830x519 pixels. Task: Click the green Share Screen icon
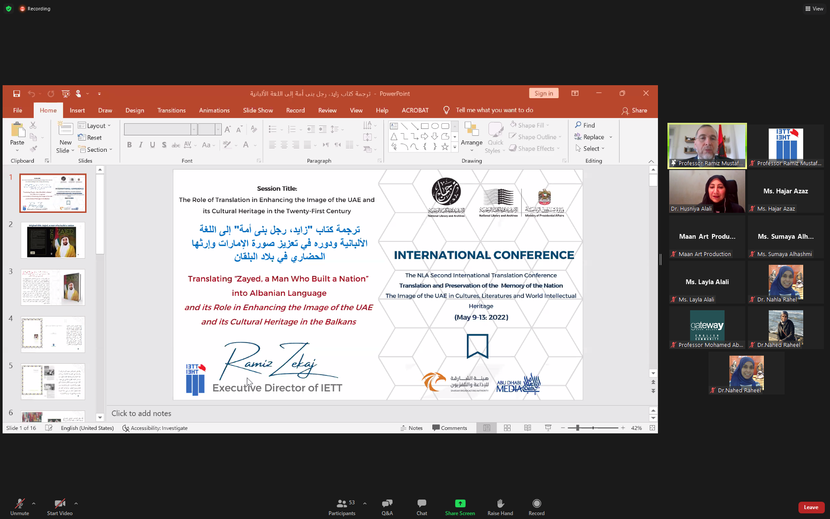coord(460,503)
